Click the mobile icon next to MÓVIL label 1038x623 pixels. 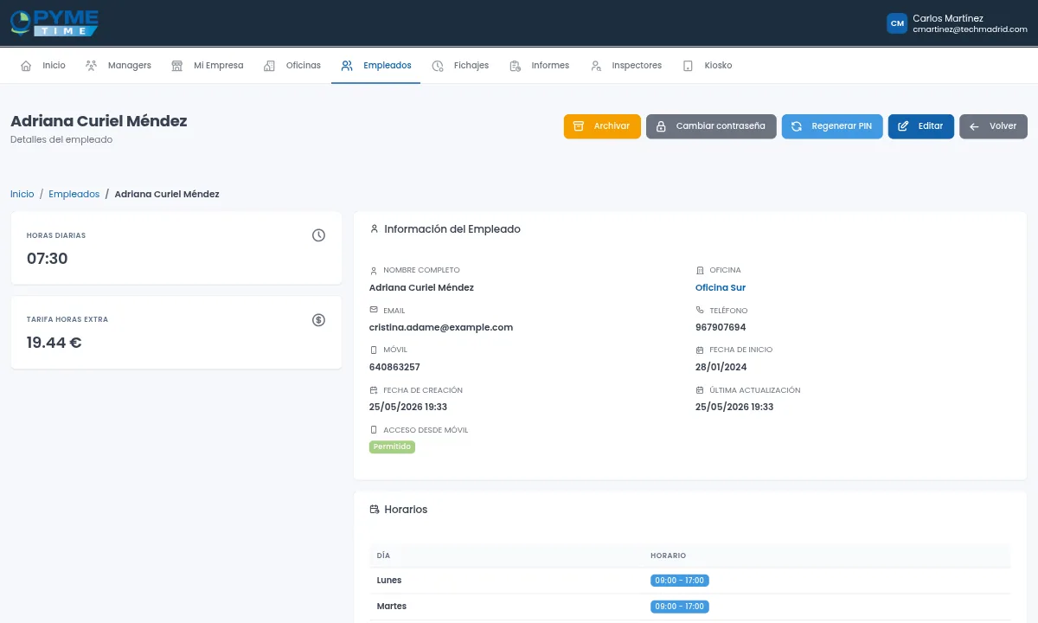[374, 350]
